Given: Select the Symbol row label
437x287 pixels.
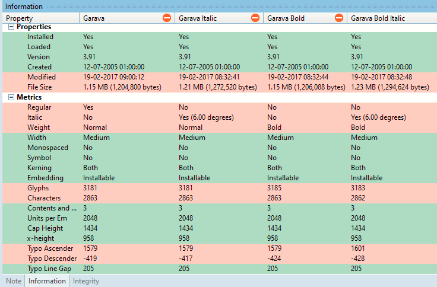Looking at the screenshot, I should [x=39, y=158].
